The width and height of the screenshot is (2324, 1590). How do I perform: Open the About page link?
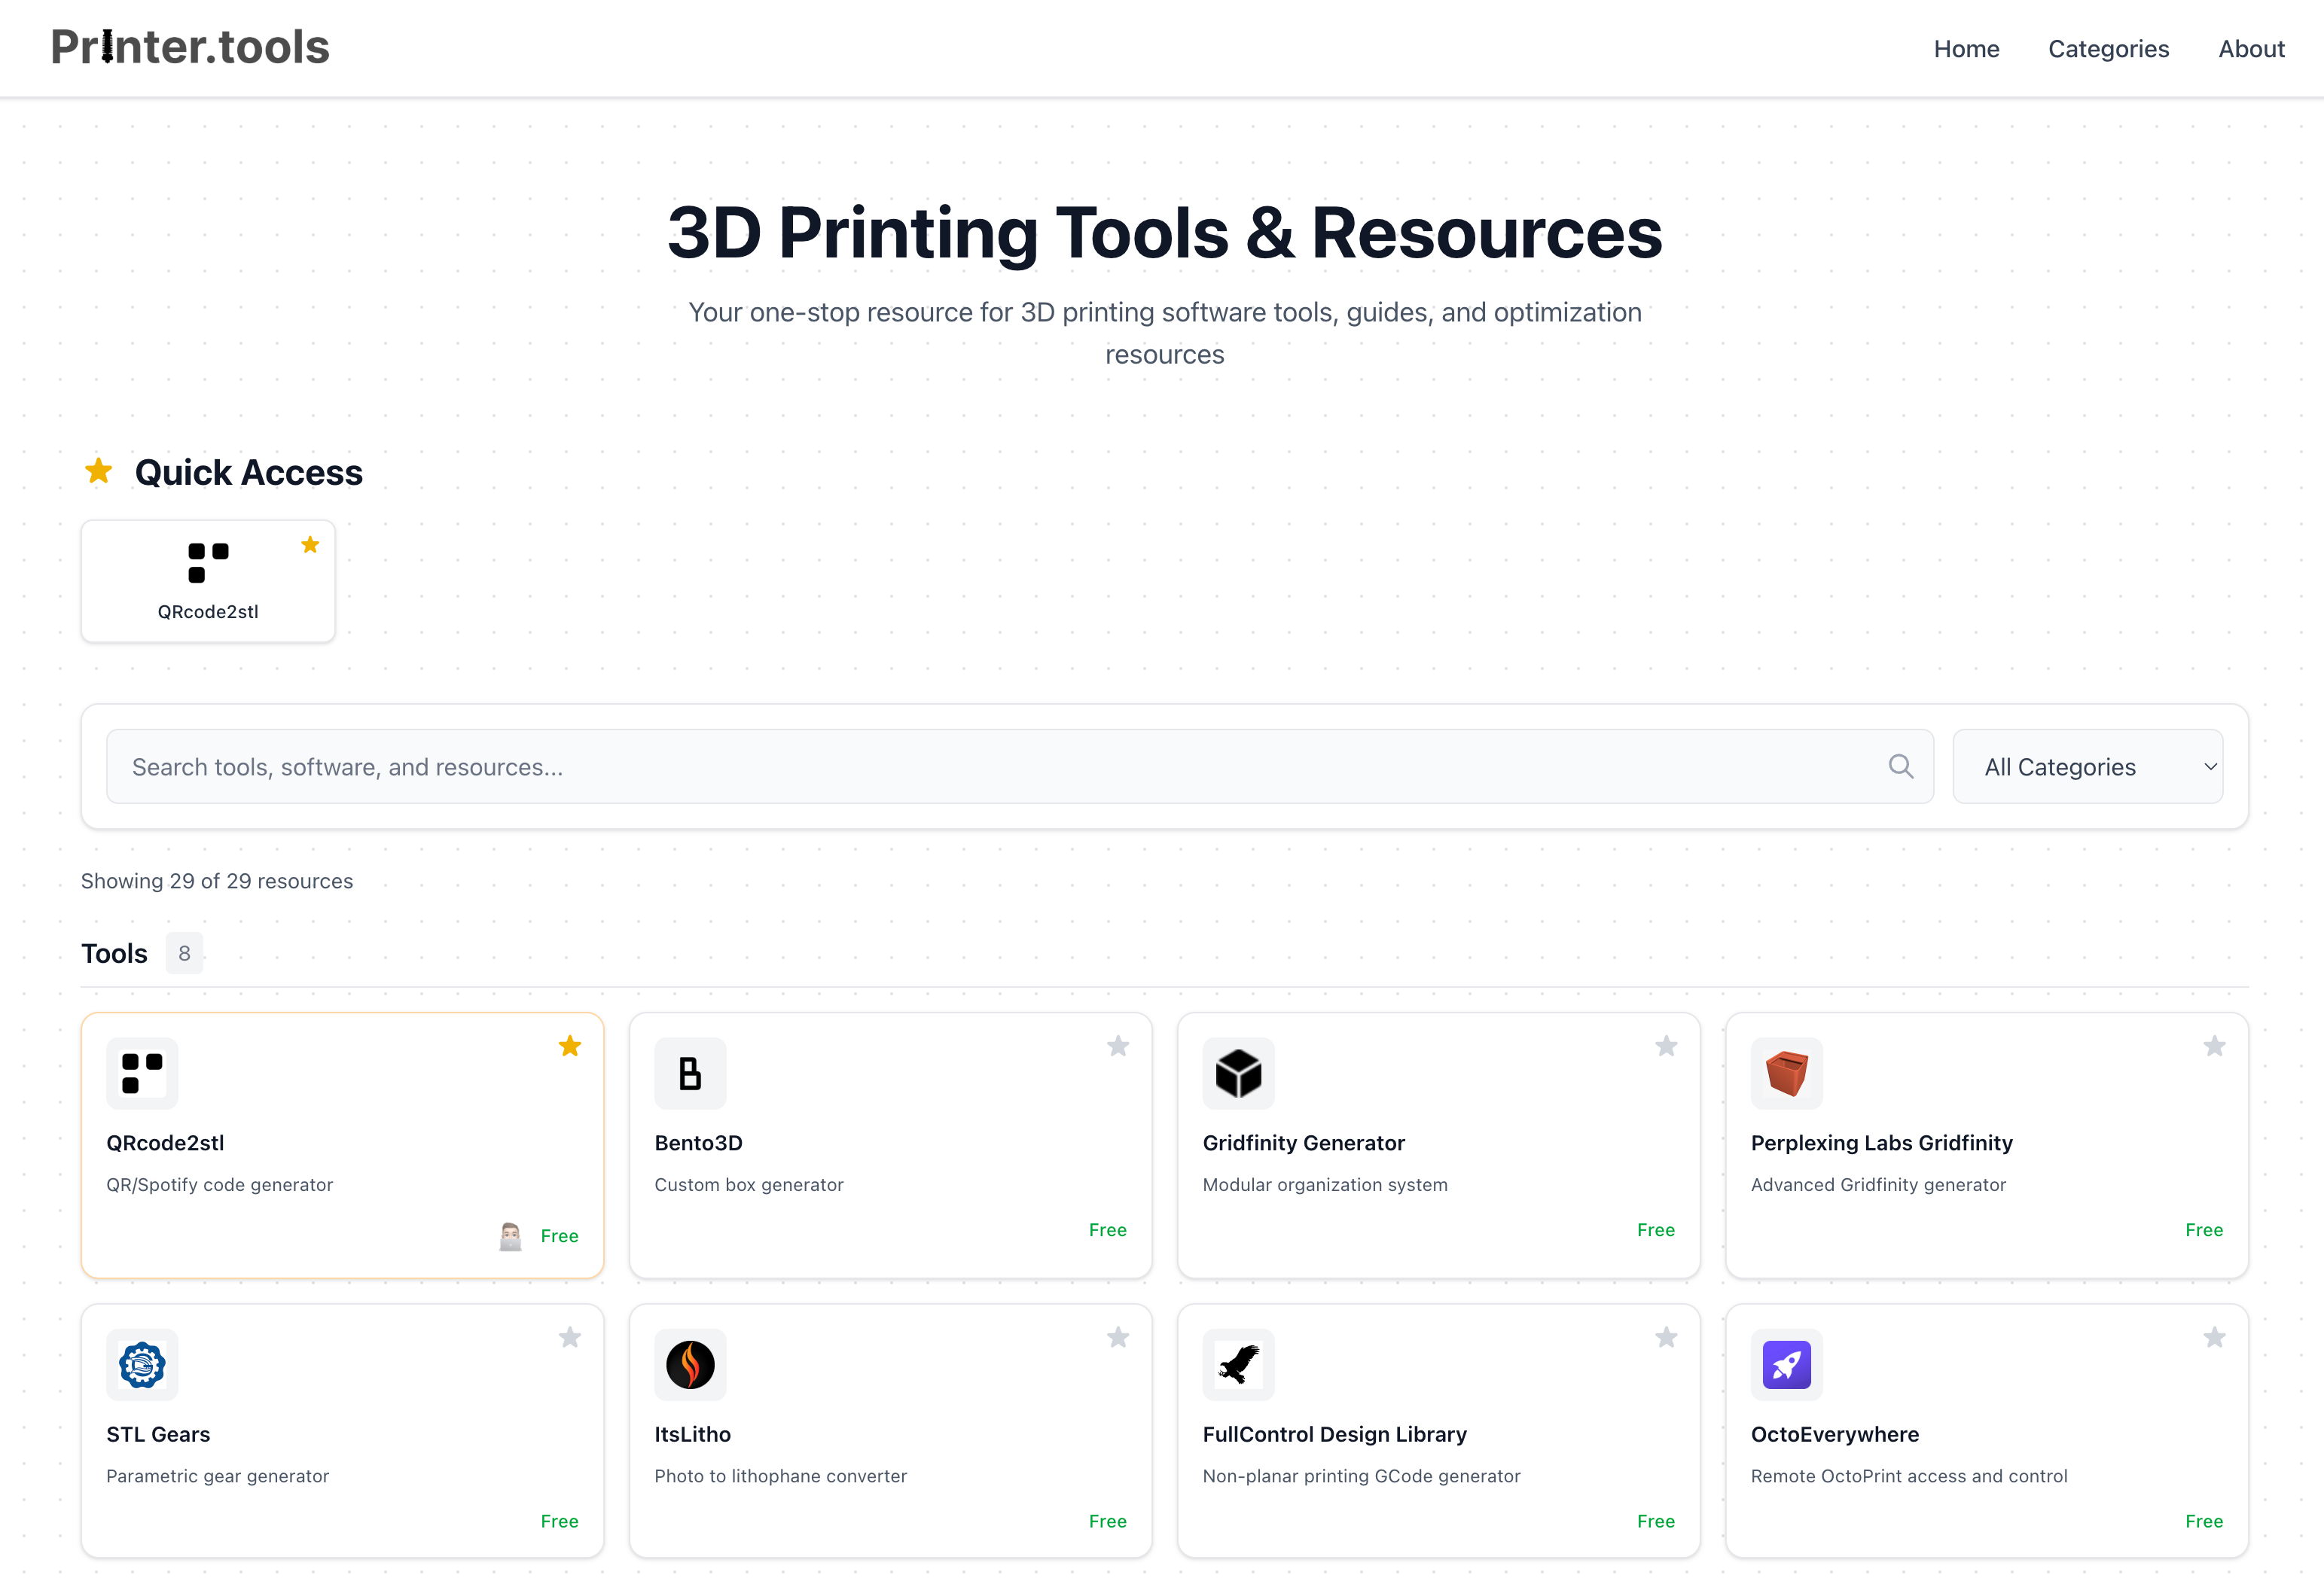point(2251,49)
